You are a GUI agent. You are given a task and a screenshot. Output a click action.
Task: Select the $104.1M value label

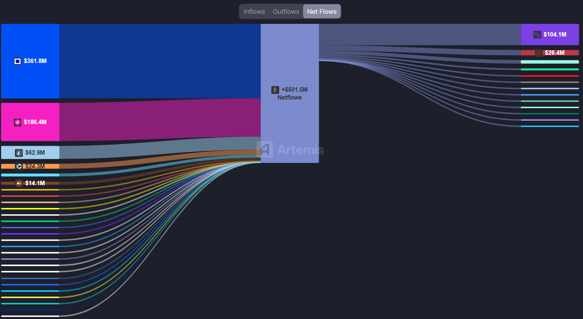[x=555, y=35]
